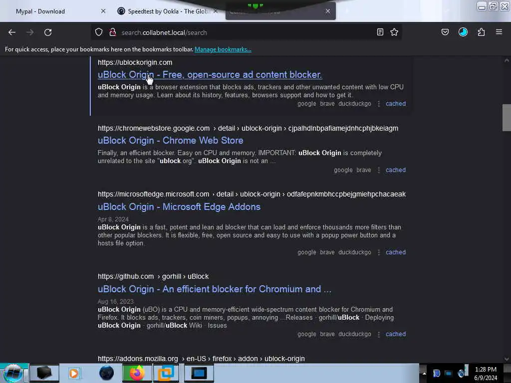
Task: Open cached link for Edge Addons result
Action: click(396, 252)
